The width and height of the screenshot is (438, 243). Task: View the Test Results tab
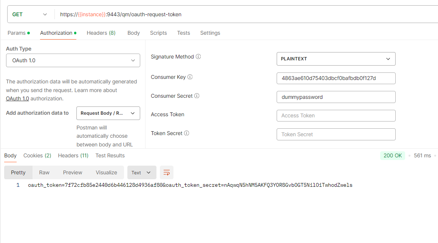(x=110, y=155)
